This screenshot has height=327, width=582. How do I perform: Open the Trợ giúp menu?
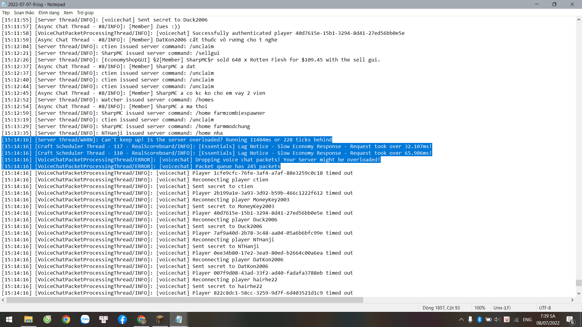coord(85,13)
